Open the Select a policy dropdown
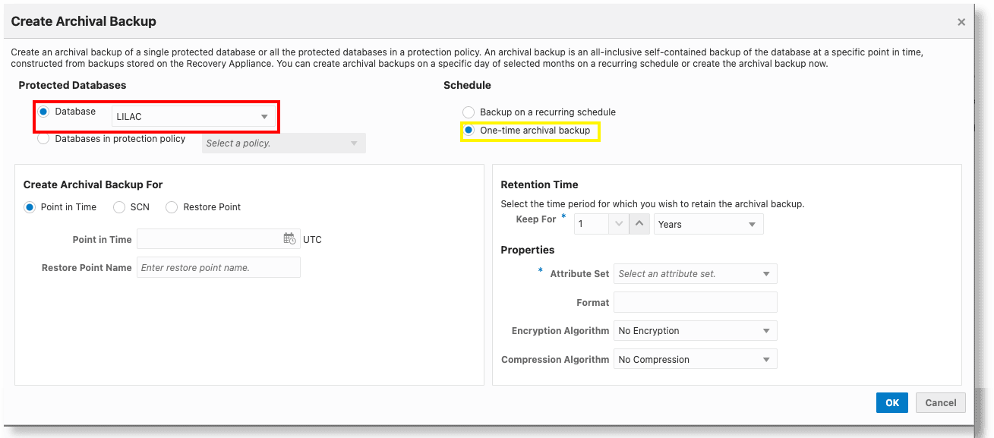 354,143
